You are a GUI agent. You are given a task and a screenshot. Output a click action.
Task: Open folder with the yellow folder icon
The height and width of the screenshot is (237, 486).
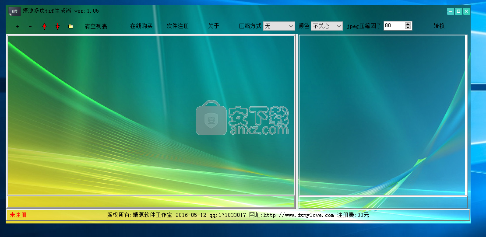click(70, 26)
